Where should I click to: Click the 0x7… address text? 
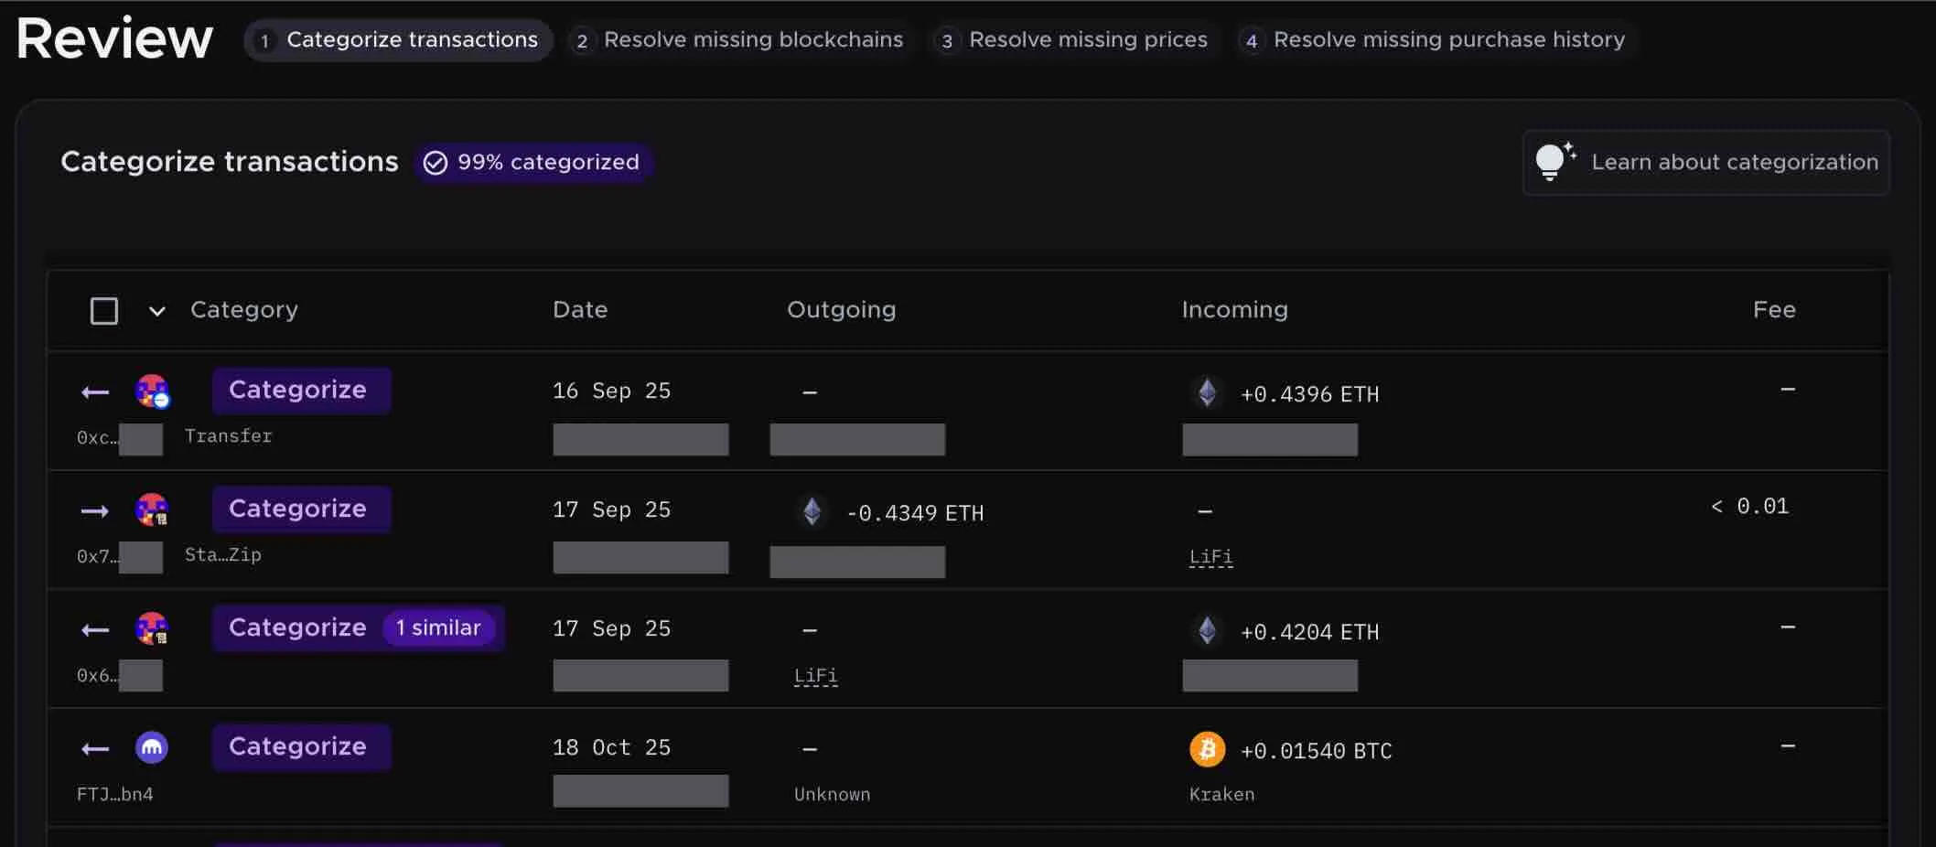[97, 557]
